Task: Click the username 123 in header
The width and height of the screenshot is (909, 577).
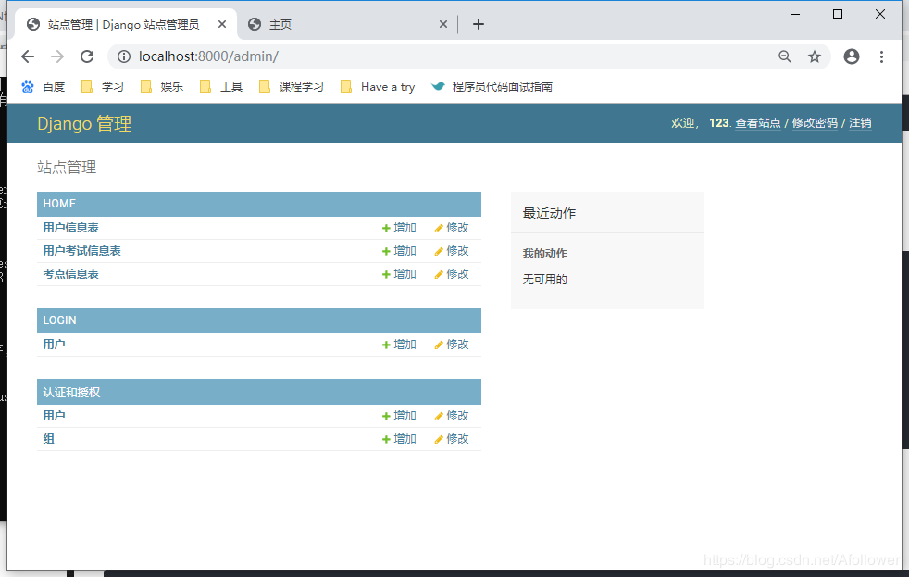Action: [719, 123]
